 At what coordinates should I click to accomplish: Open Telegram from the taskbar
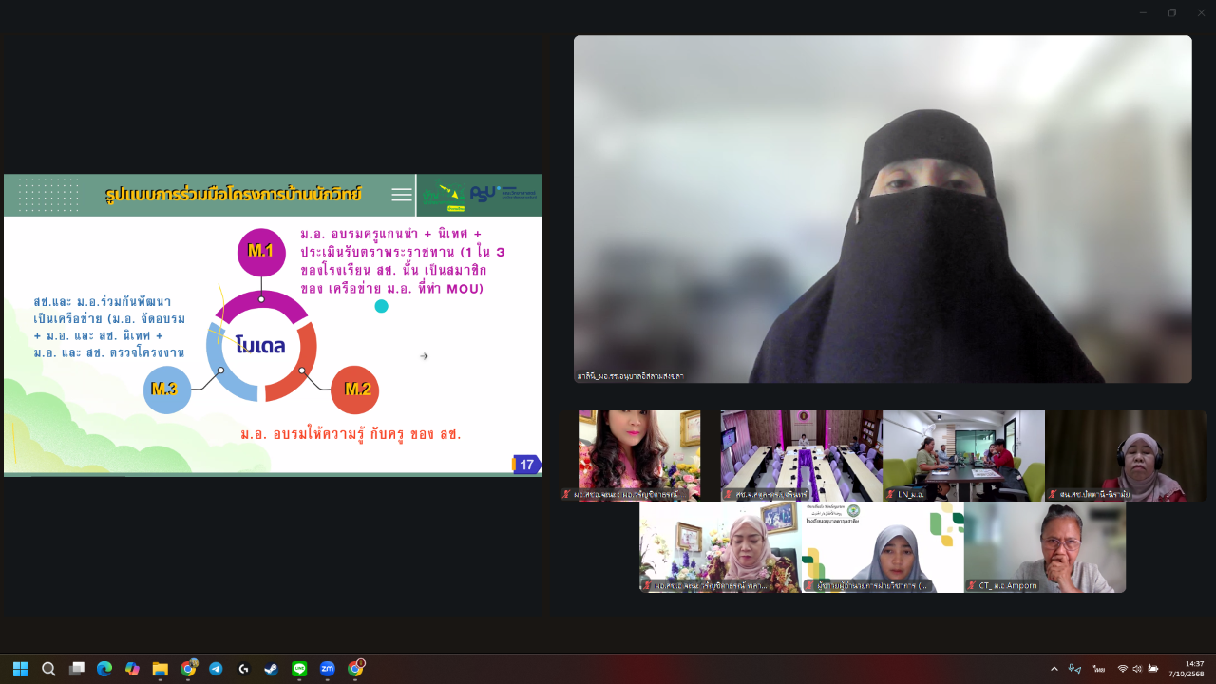(x=216, y=669)
